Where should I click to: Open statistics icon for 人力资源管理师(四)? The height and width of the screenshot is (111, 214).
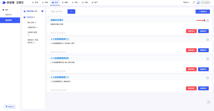point(208,59)
